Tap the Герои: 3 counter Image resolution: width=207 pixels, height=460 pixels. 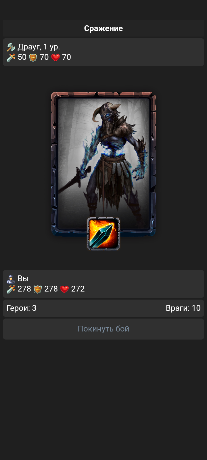click(x=21, y=308)
